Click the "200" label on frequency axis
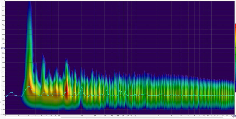 (82, 116)
